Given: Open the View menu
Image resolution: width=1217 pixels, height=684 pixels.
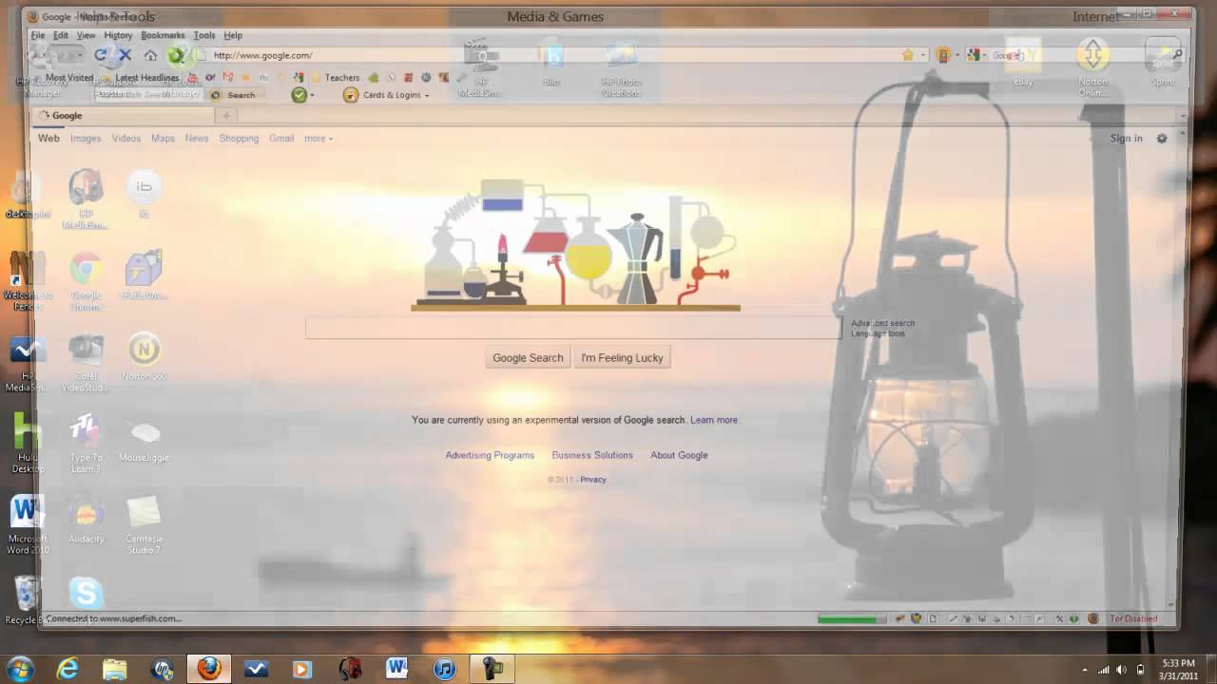Looking at the screenshot, I should tap(86, 35).
